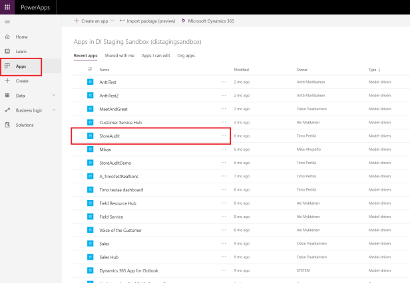Sort by the Type column arrow

pos(379,70)
